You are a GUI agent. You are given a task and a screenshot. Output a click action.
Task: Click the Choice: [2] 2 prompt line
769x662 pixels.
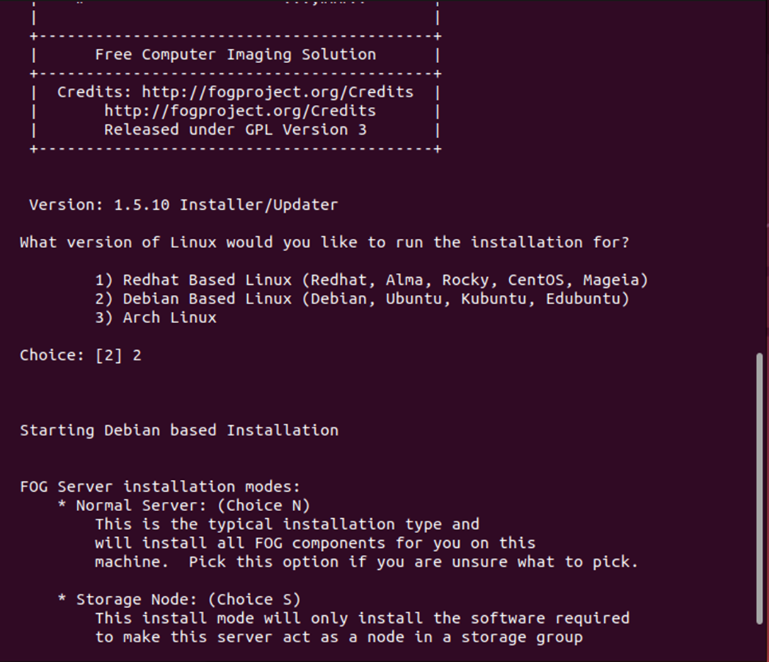(x=81, y=355)
